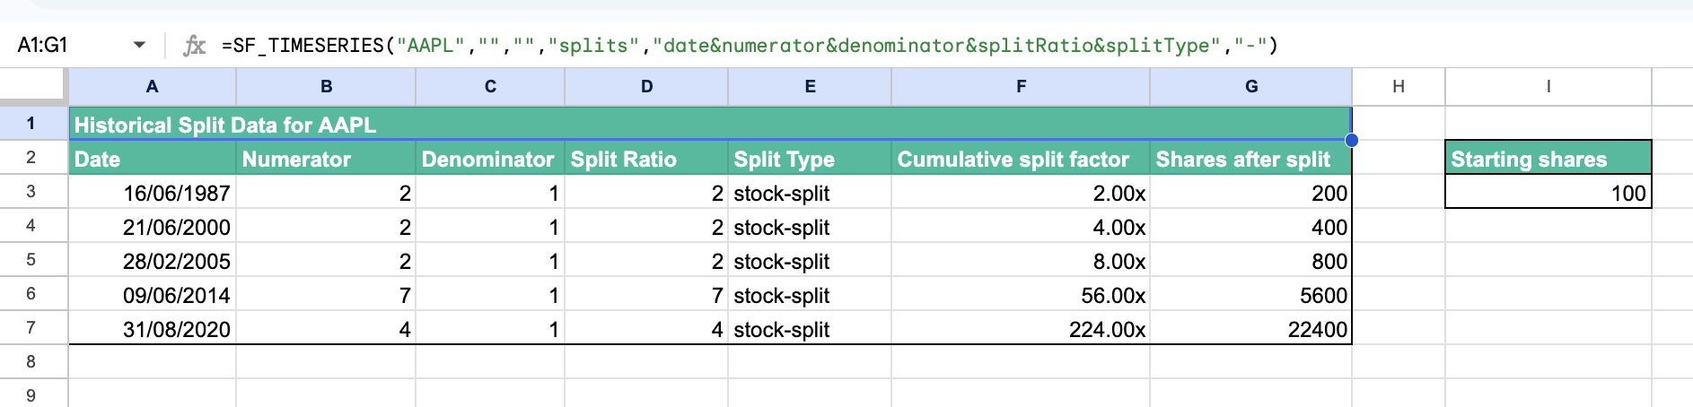
Task: Click shares after split value 400
Action: click(x=1251, y=227)
